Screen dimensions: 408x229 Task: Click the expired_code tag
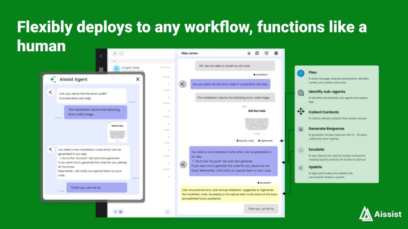(x=245, y=140)
